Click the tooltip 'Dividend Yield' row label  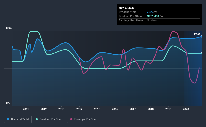click(x=128, y=12)
